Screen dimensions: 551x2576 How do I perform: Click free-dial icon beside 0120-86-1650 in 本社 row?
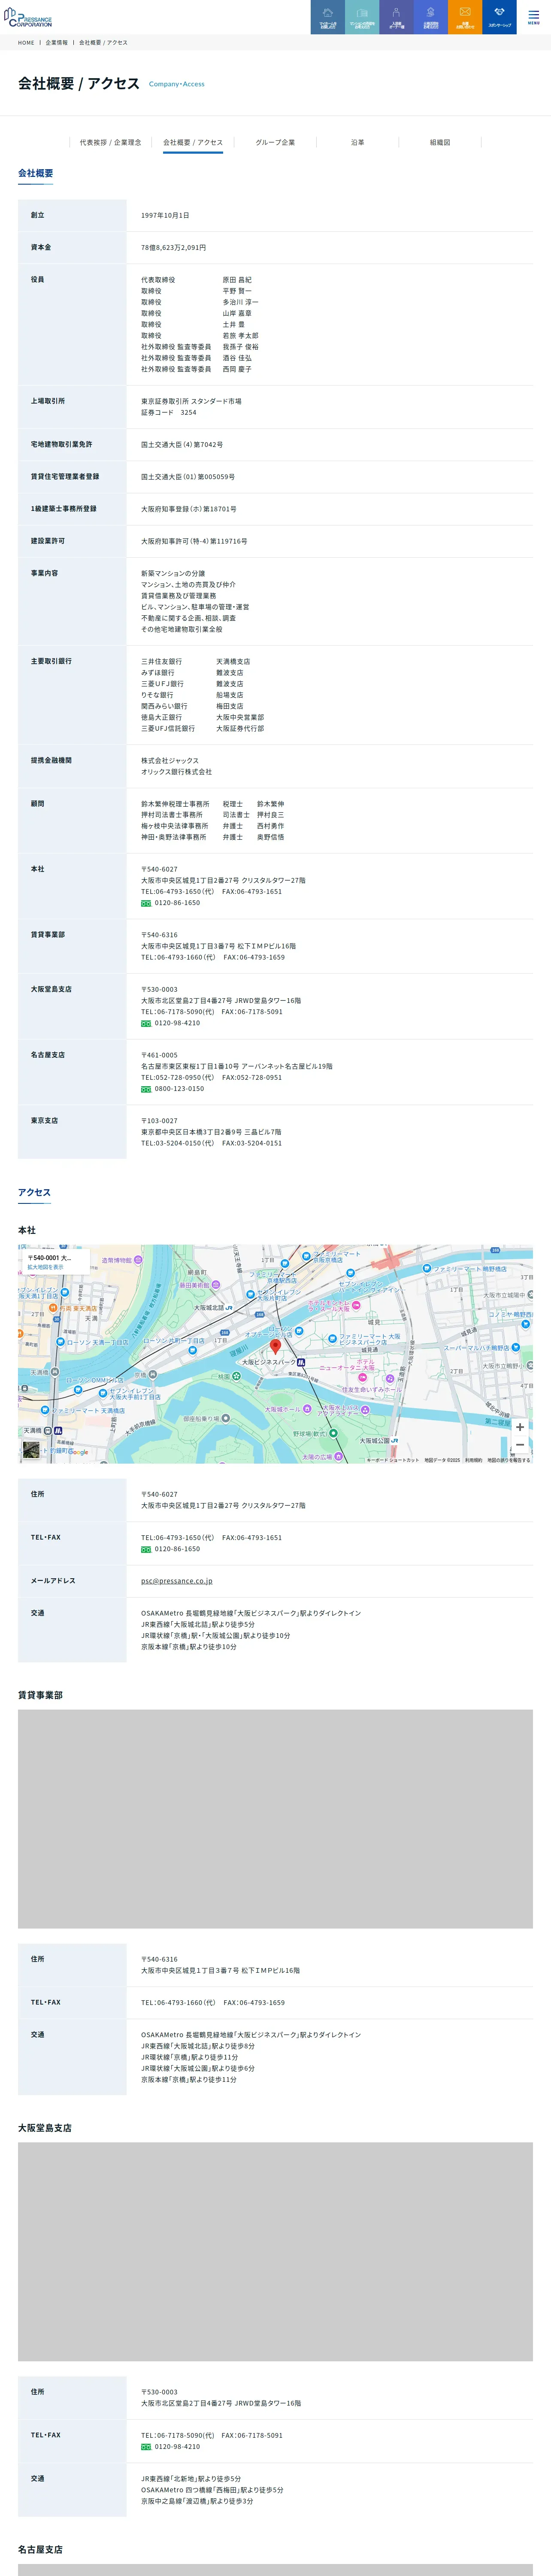tap(146, 903)
